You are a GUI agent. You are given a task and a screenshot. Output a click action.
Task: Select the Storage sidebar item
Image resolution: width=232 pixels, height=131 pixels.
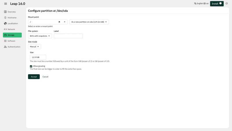pos(12,35)
